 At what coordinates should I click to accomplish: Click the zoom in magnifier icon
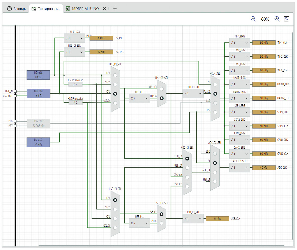coord(277,19)
